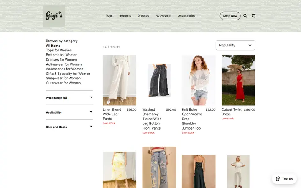Click the $195.00 price
The image size is (301, 188).
[x=249, y=110]
